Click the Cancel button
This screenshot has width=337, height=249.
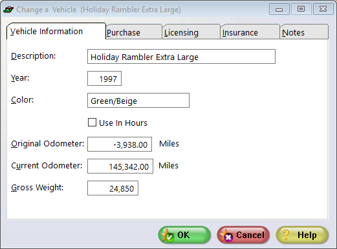(243, 235)
